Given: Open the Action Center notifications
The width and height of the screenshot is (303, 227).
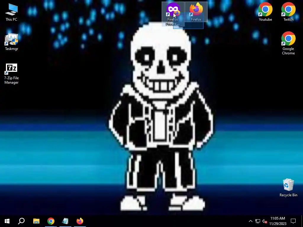Looking at the screenshot, I should point(293,221).
